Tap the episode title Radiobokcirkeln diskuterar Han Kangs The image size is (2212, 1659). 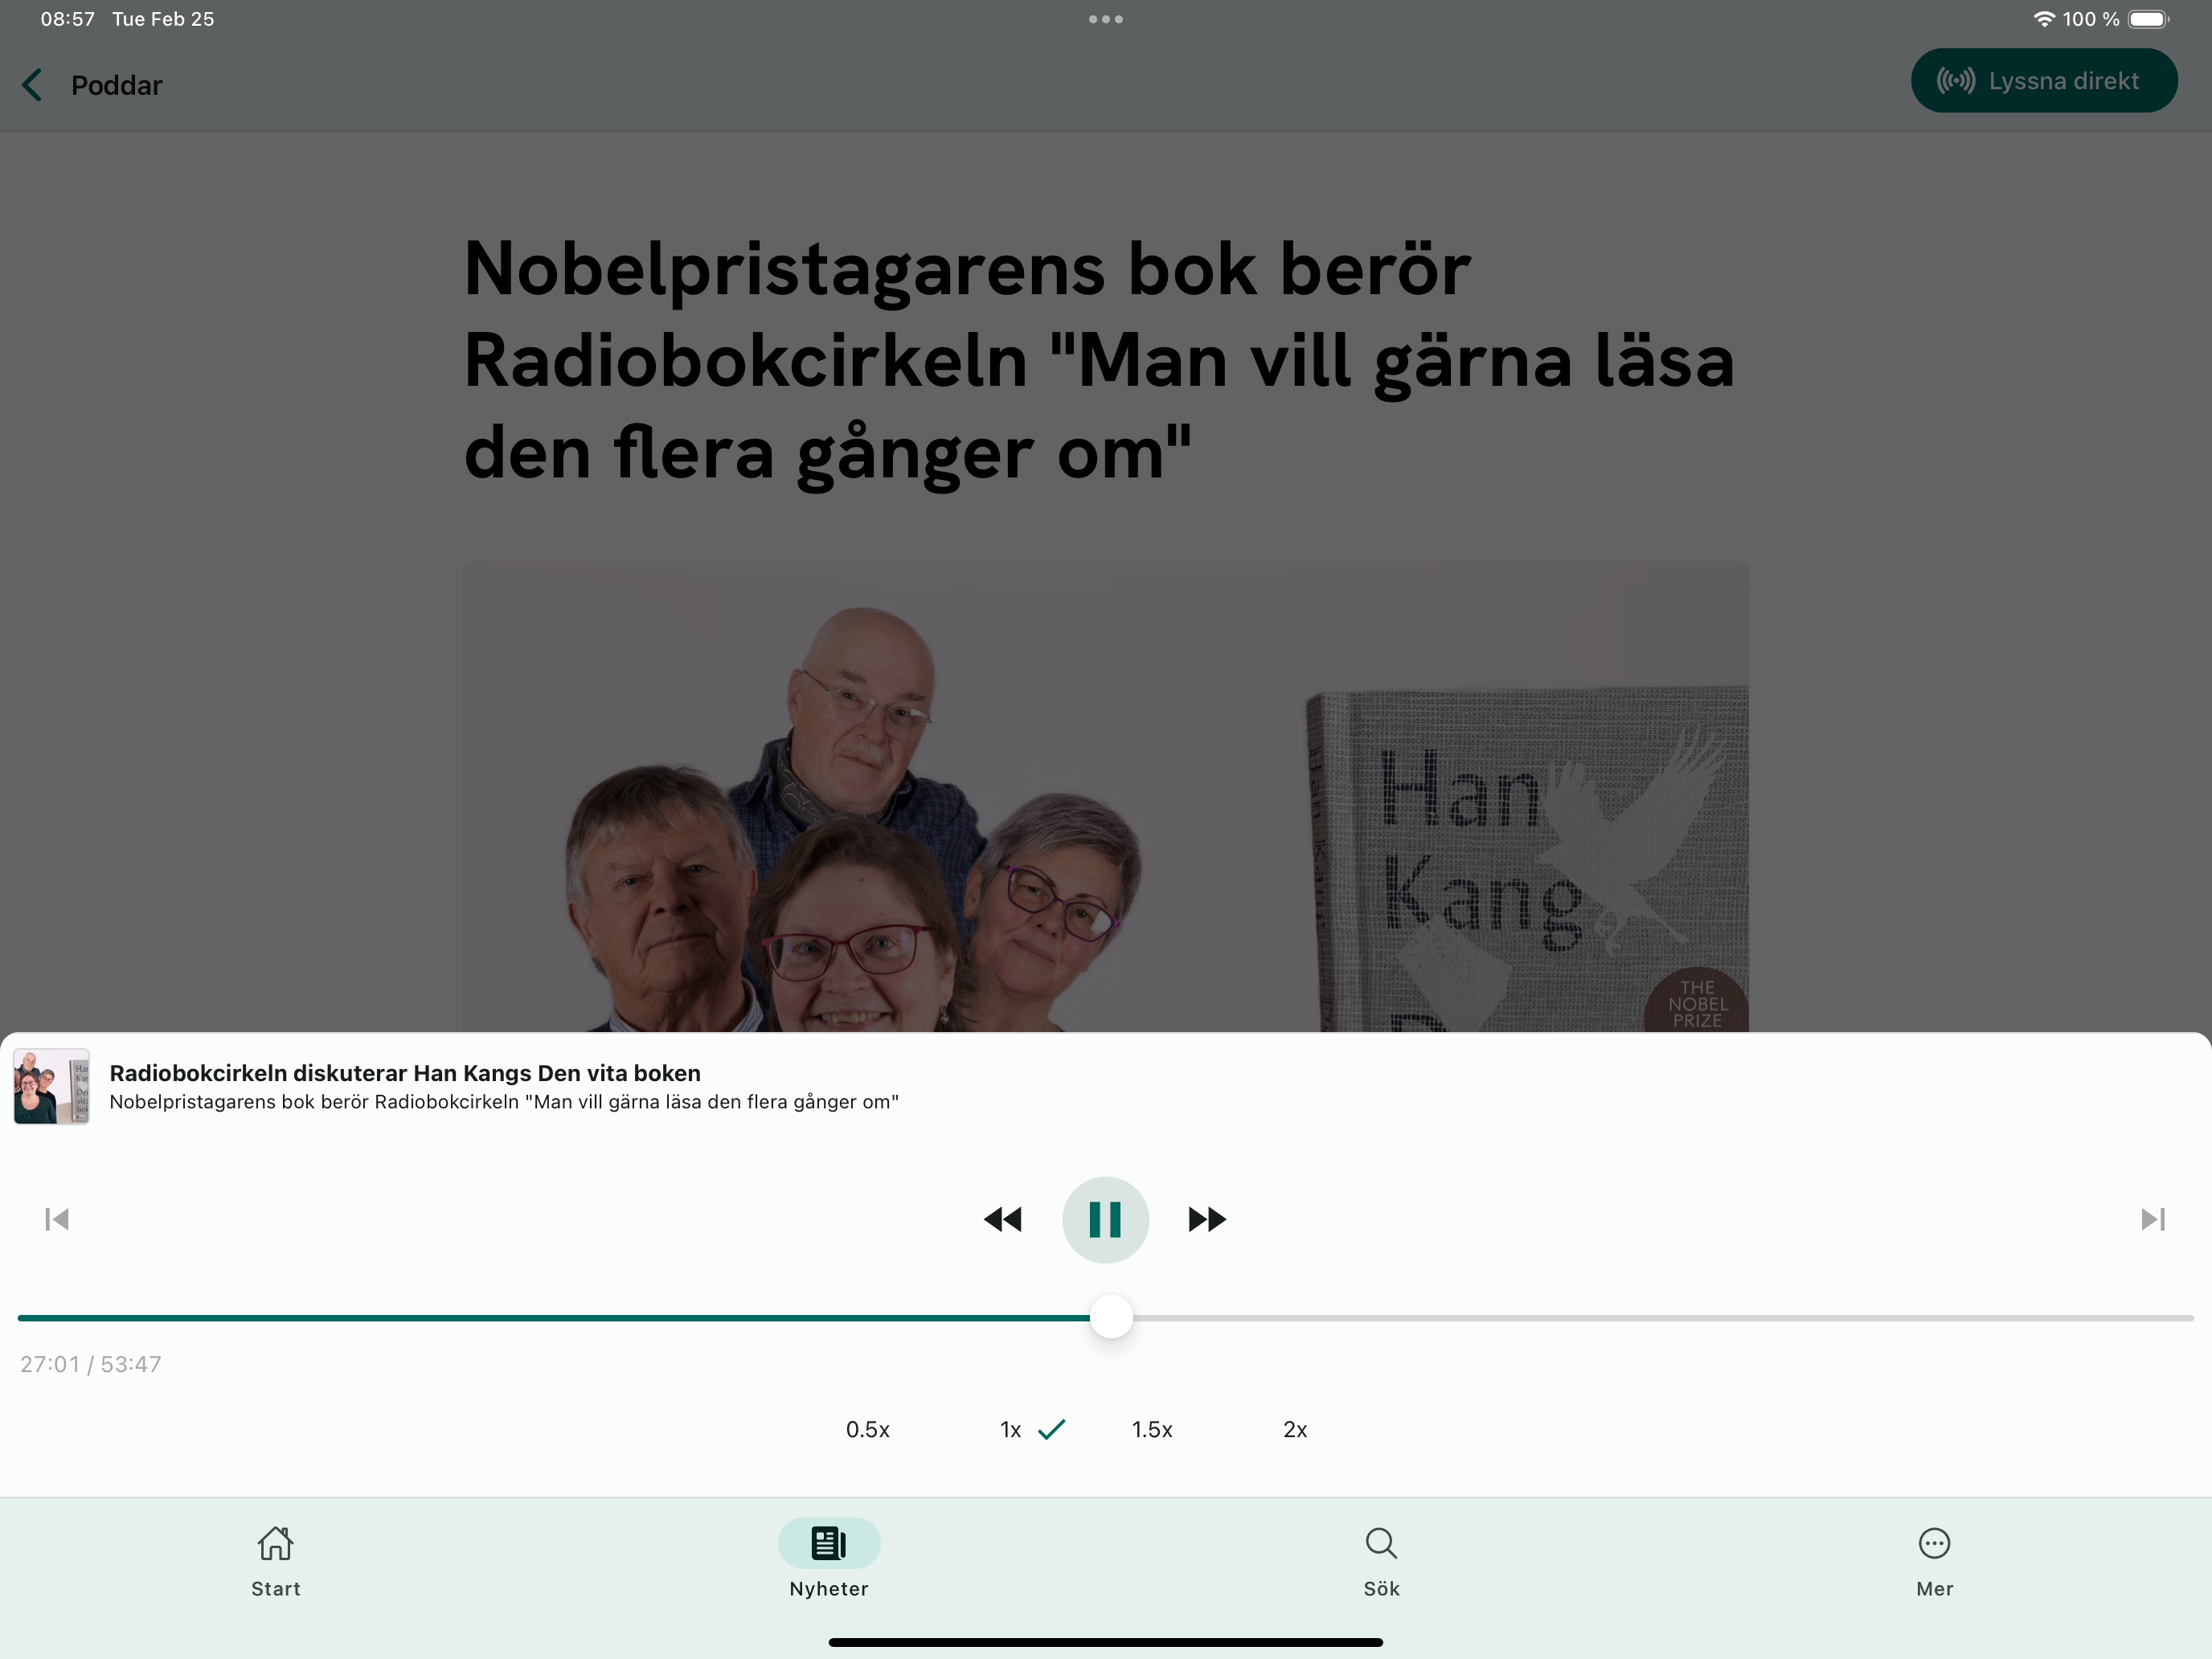[x=405, y=1073]
